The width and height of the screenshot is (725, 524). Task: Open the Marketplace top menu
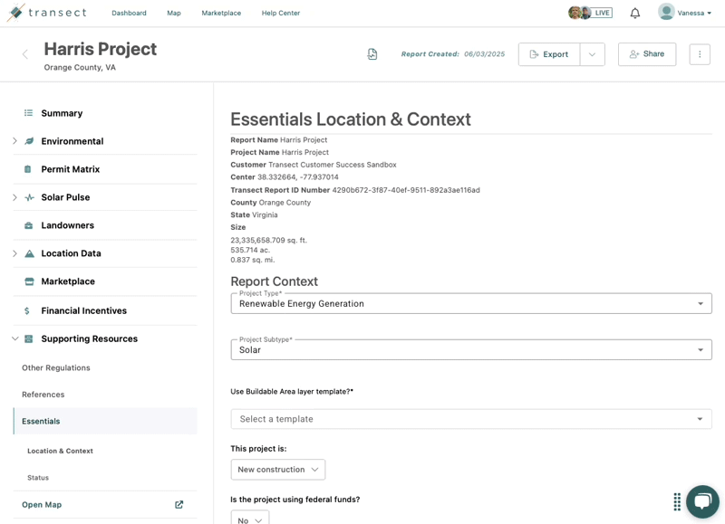click(221, 13)
